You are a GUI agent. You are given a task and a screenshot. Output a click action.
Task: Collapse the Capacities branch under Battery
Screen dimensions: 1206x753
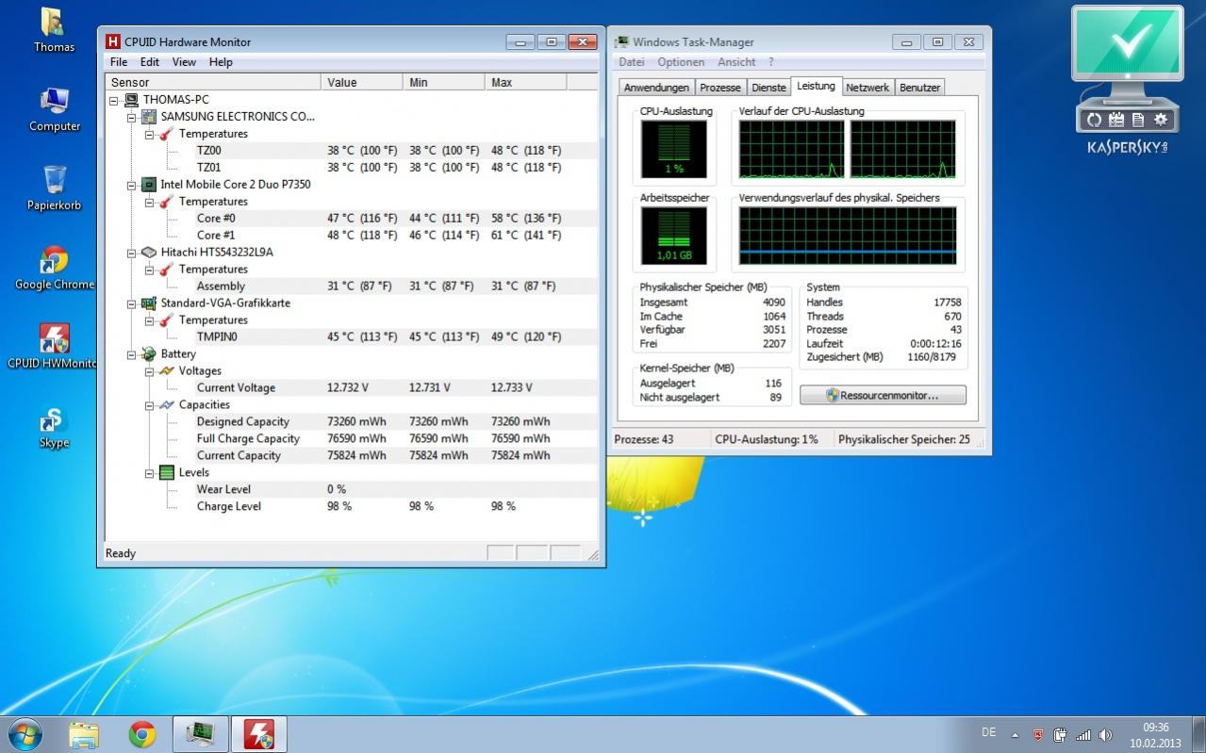click(x=148, y=405)
